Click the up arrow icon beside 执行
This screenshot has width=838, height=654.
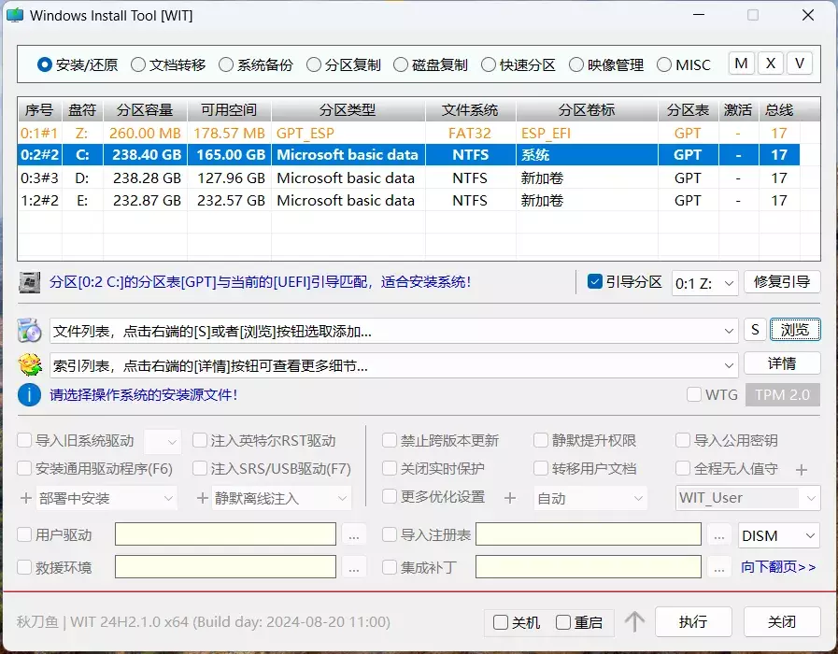tap(634, 621)
